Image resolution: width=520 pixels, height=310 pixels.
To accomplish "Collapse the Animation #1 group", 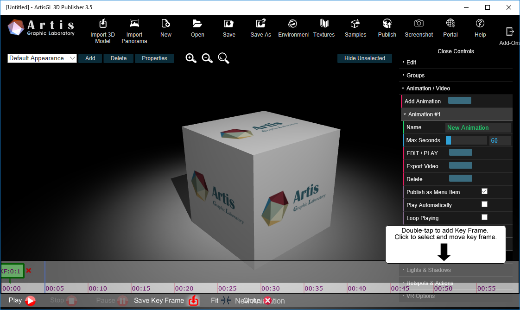I will (457, 114).
